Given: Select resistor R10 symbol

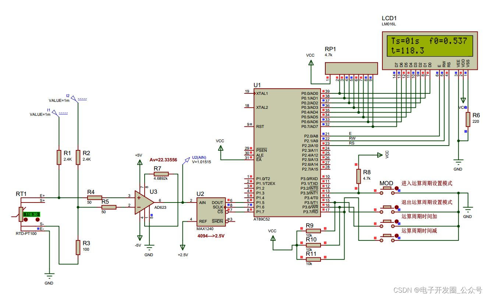Looking at the screenshot, I should coord(313,245).
